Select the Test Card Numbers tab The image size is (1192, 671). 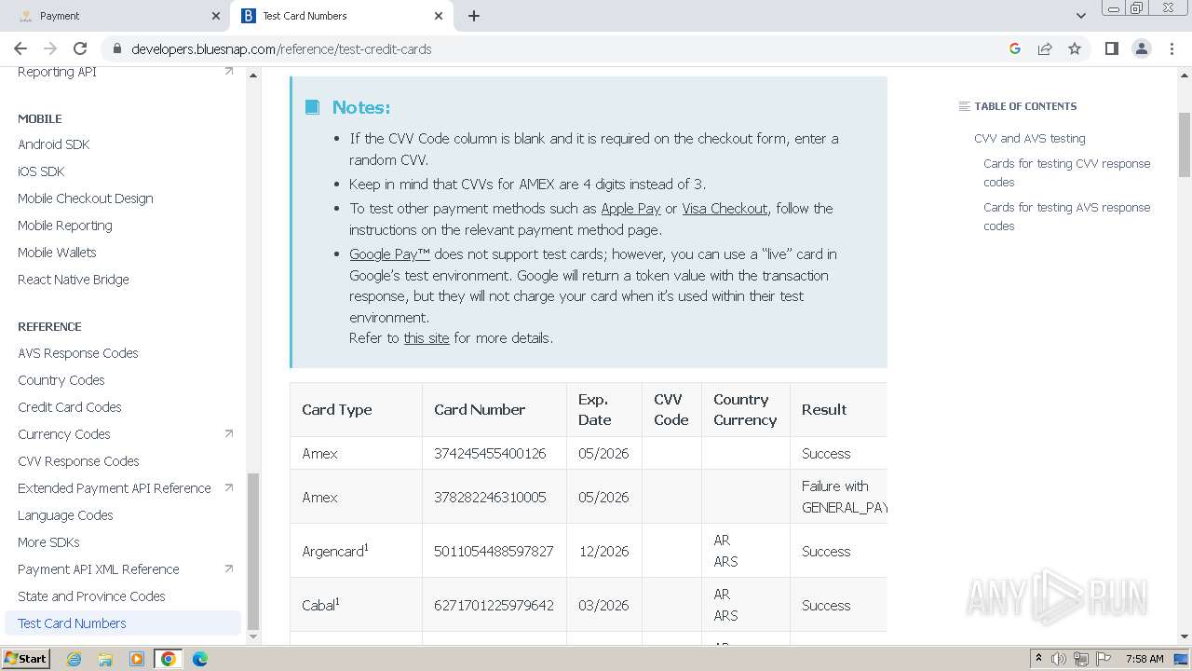[x=343, y=16]
